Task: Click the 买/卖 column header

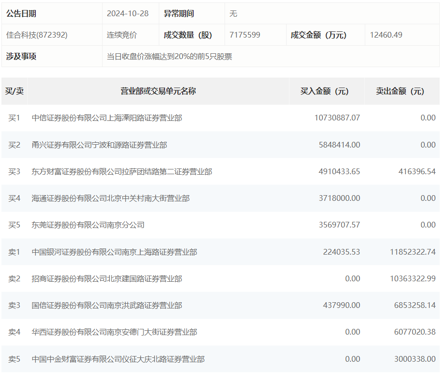Action: (x=14, y=91)
